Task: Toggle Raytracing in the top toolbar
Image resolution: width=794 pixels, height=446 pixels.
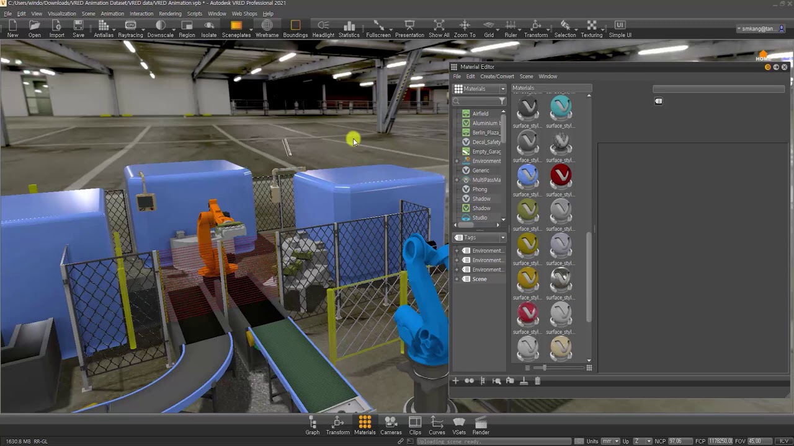Action: [x=130, y=28]
